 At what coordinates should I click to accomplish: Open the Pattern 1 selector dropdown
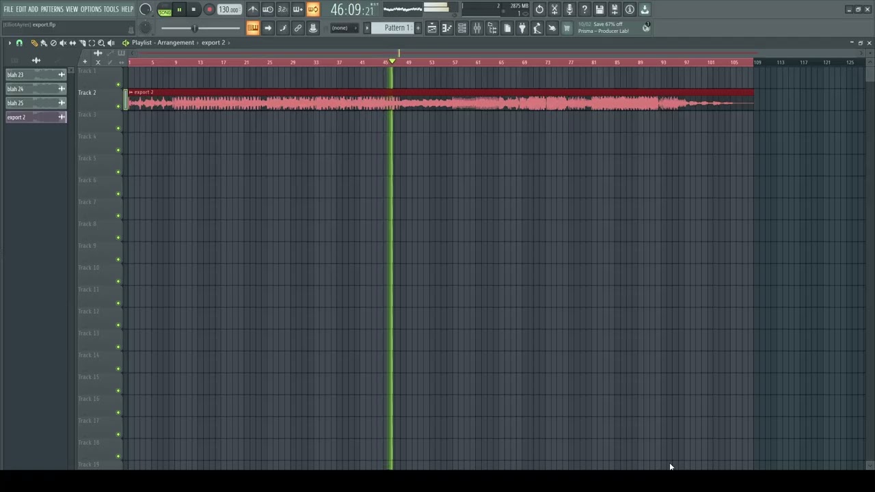click(396, 28)
